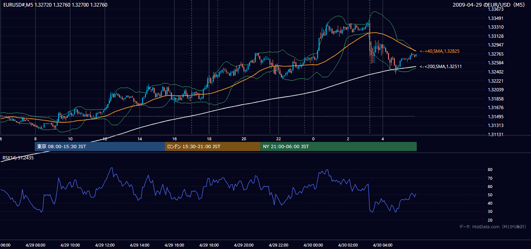This screenshot has height=249, width=531.
Task: Click price level 1.33673 on the scale
Action: pos(496,9)
